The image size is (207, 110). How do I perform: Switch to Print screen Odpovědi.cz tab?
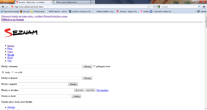click(x=72, y=2)
